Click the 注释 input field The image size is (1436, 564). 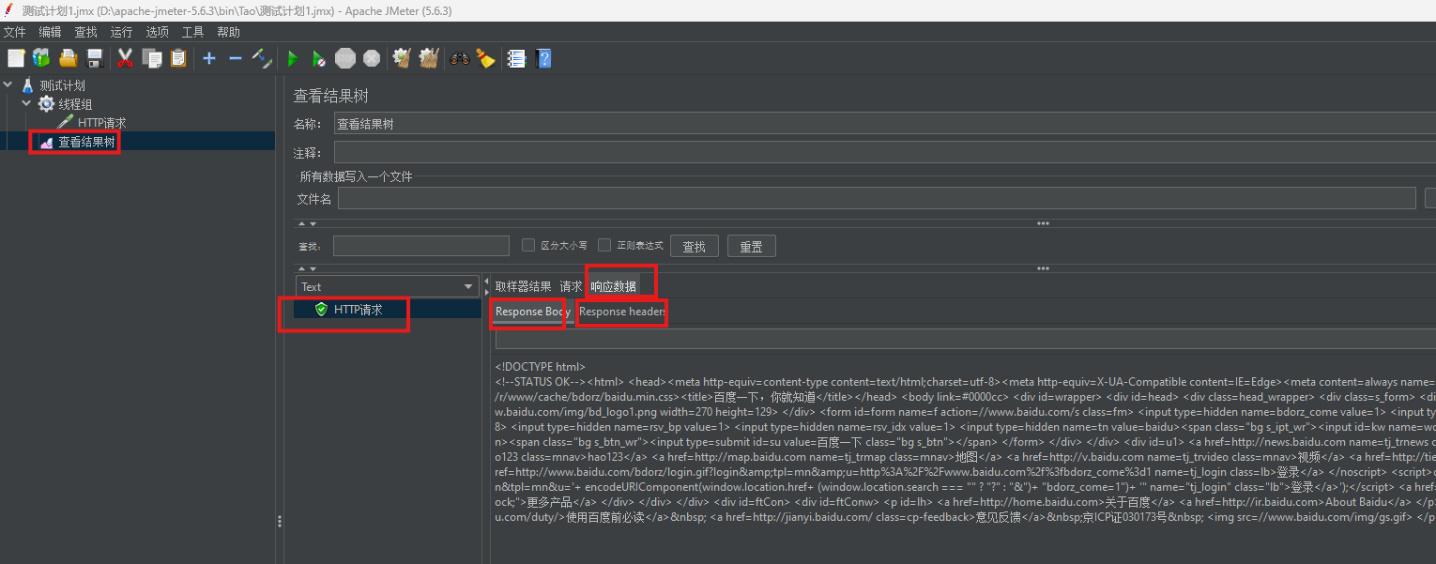point(885,152)
